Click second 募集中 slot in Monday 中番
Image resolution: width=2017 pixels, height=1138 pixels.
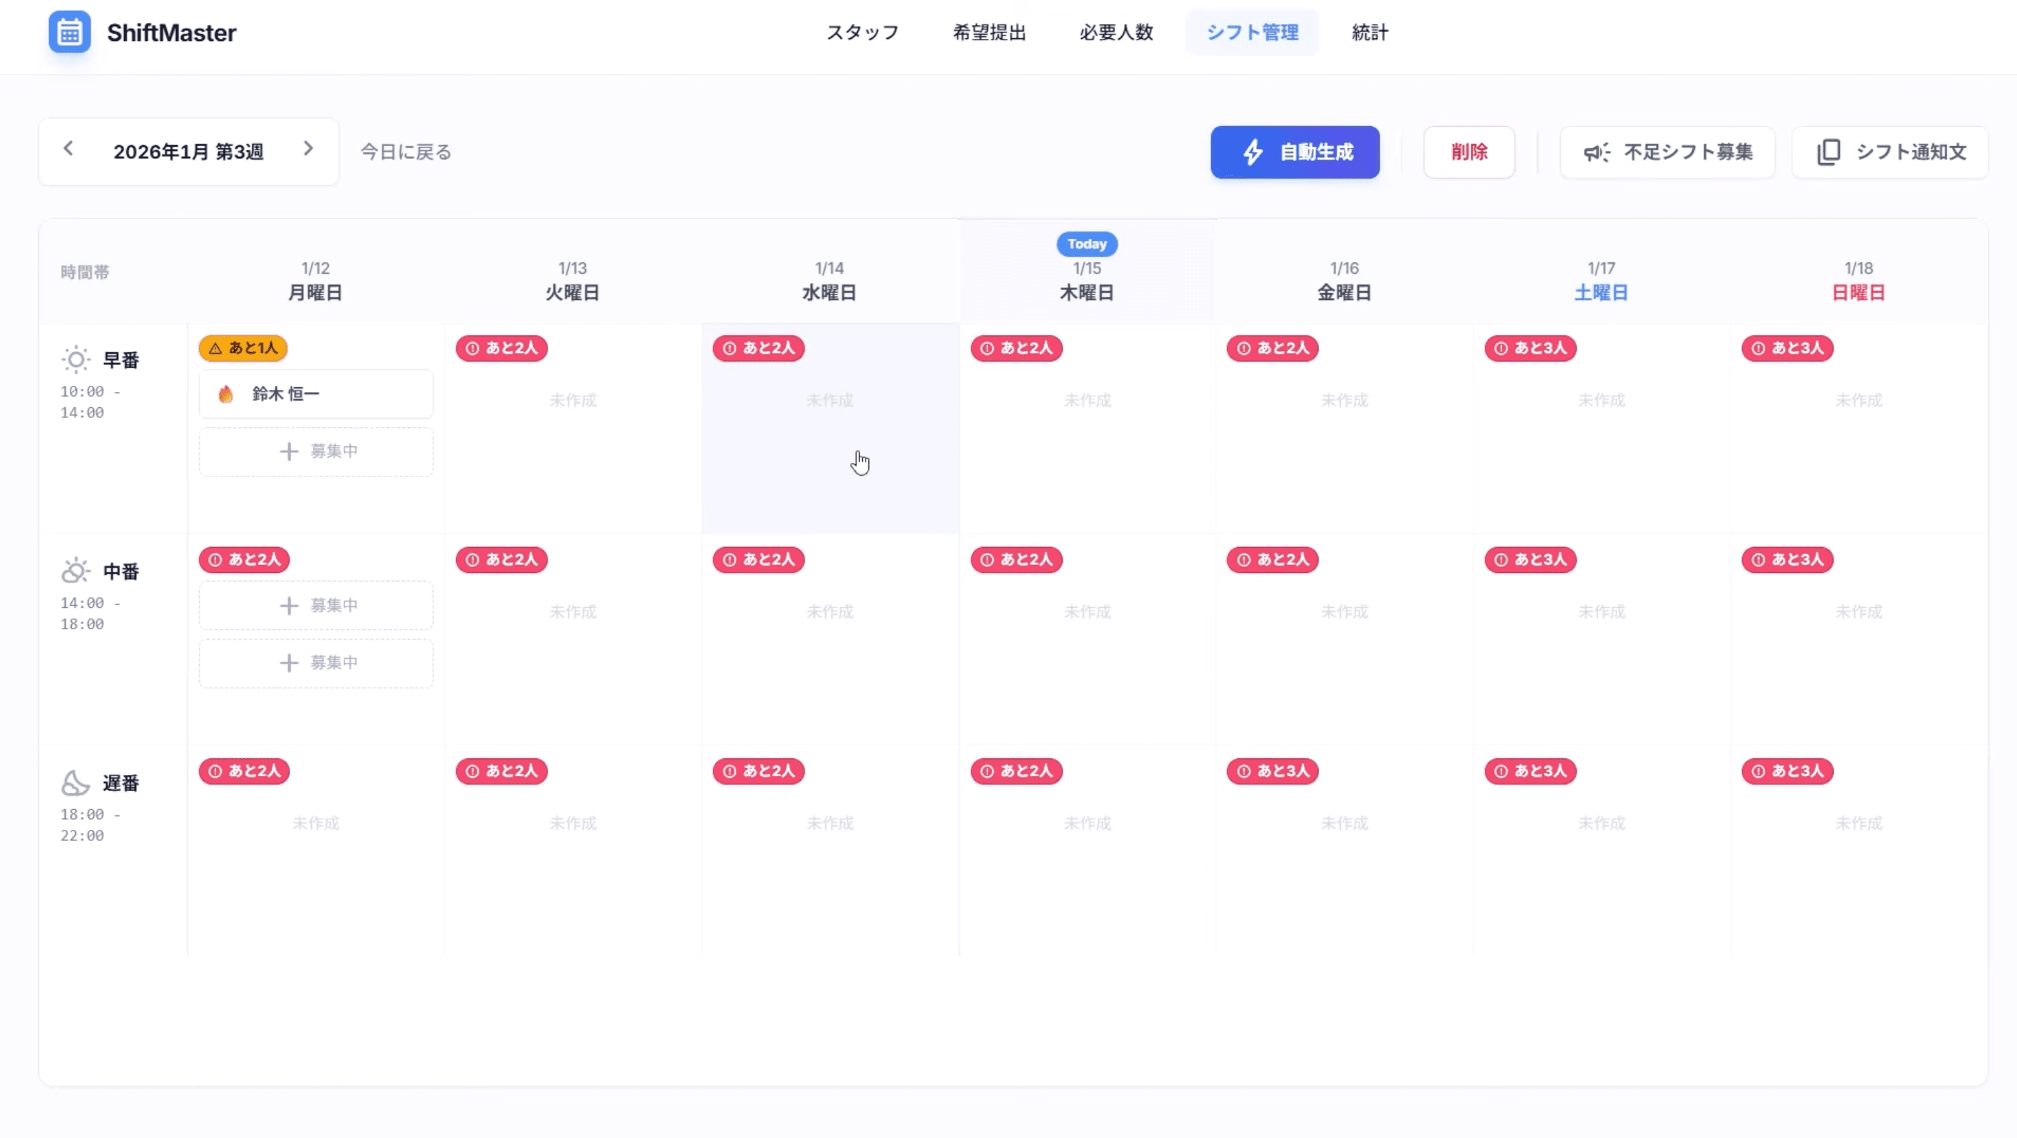tap(316, 664)
